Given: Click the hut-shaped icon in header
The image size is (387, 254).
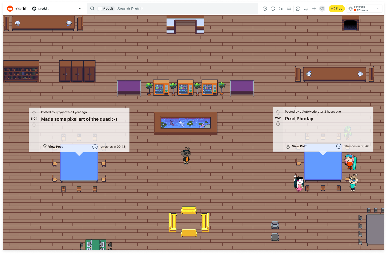Looking at the screenshot, I should click(289, 9).
